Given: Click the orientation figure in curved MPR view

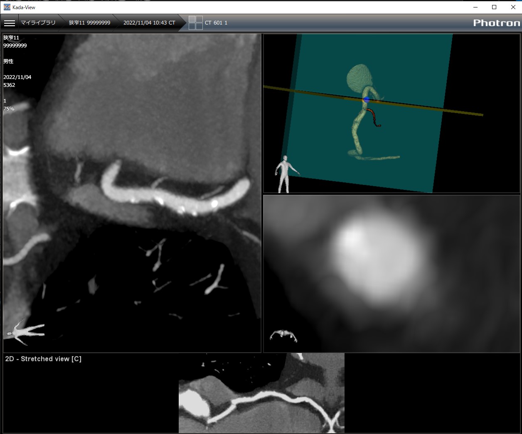Looking at the screenshot, I should pos(26,332).
